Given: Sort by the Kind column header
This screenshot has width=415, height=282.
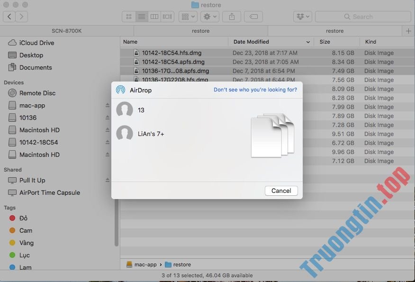Looking at the screenshot, I should [387, 42].
